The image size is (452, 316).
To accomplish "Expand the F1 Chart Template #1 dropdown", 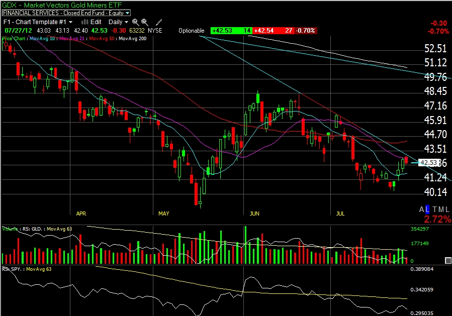I will pyautogui.click(x=38, y=22).
